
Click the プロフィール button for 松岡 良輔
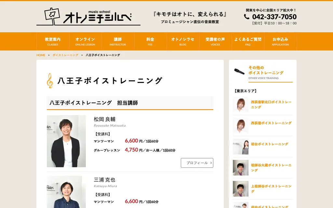(x=197, y=163)
